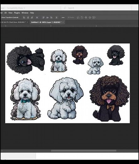Screen dimensions: 139x164
Task: Click the 3D Mode label in options bar
Action: (71, 17)
